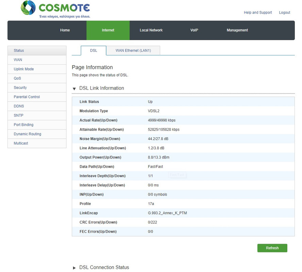
Task: Click the 'Noise Margin(Up/Down)' label
Action: point(100,139)
